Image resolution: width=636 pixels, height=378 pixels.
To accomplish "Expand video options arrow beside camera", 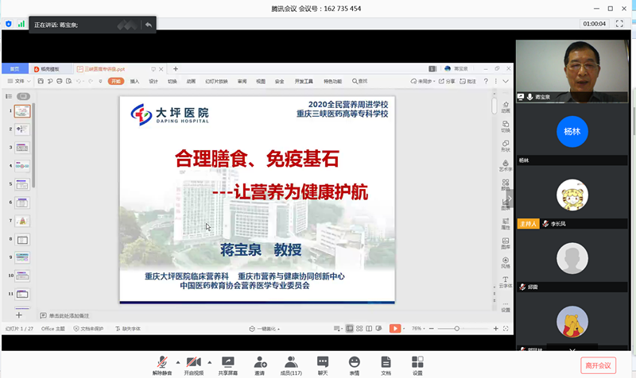I will coord(209,360).
